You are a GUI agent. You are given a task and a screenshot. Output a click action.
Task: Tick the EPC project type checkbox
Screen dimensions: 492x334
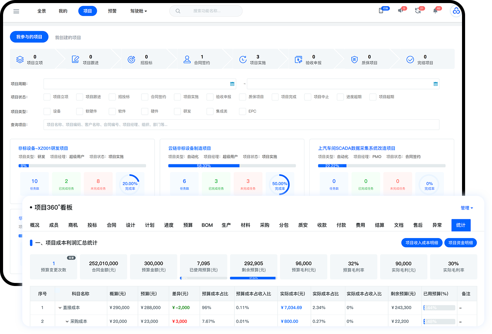243,111
